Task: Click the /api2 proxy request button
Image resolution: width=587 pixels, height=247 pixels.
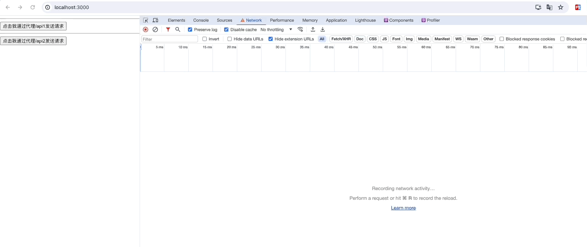Action: (33, 41)
